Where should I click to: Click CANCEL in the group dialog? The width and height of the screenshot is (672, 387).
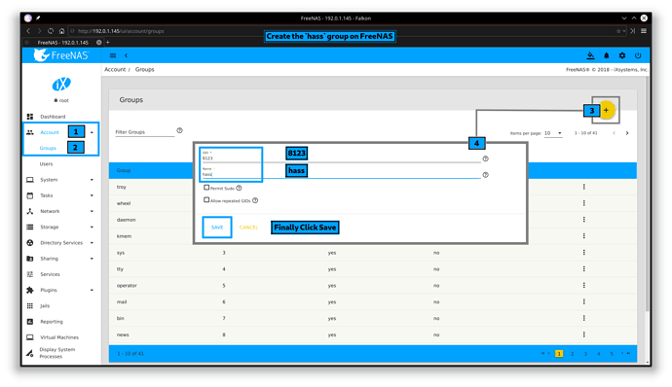pyautogui.click(x=248, y=228)
